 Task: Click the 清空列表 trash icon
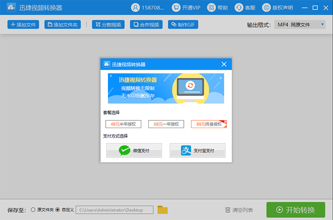[x=228, y=210]
